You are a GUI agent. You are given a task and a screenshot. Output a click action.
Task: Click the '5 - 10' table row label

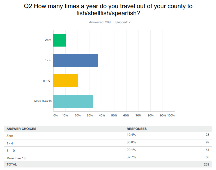coord(10,151)
